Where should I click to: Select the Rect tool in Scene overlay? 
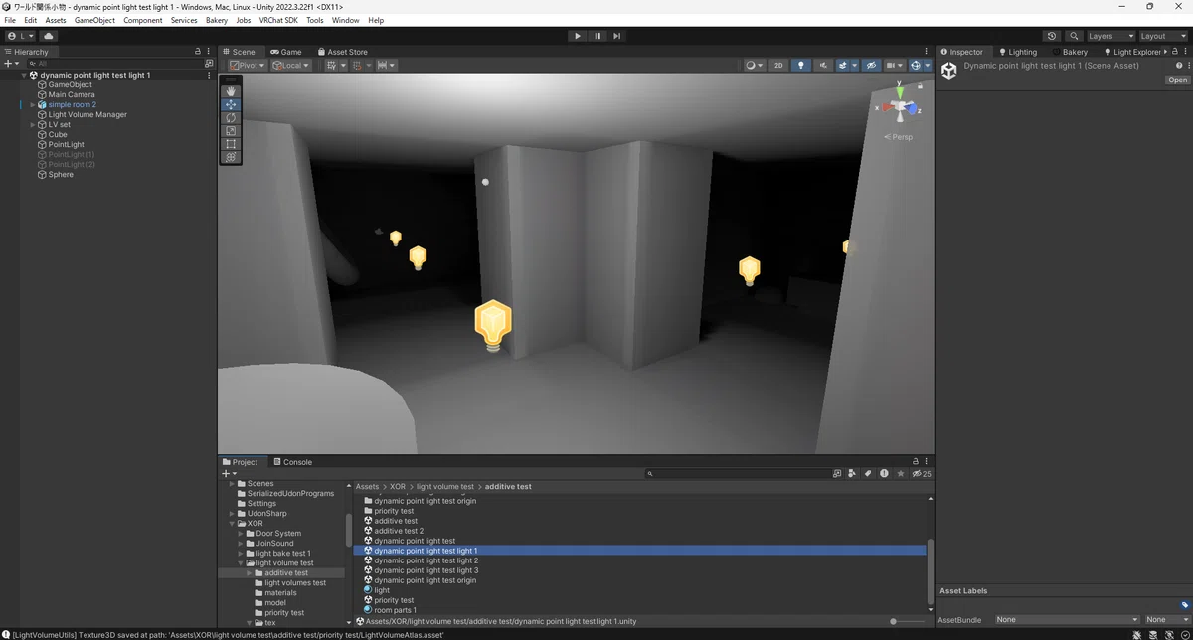click(231, 144)
